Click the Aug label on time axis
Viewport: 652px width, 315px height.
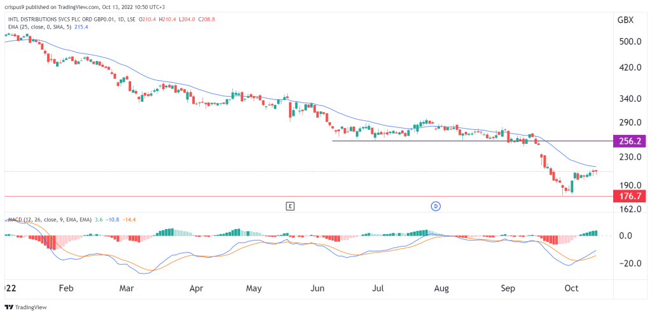click(x=442, y=288)
